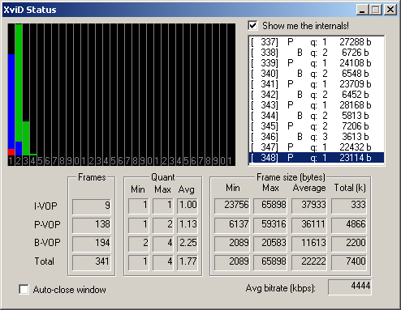The width and height of the screenshot is (401, 310).
Task: Select frame 345 row with 7206 b
Action: pyautogui.click(x=316, y=126)
